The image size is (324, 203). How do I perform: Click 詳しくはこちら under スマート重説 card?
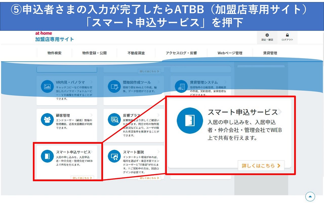coord(149,178)
